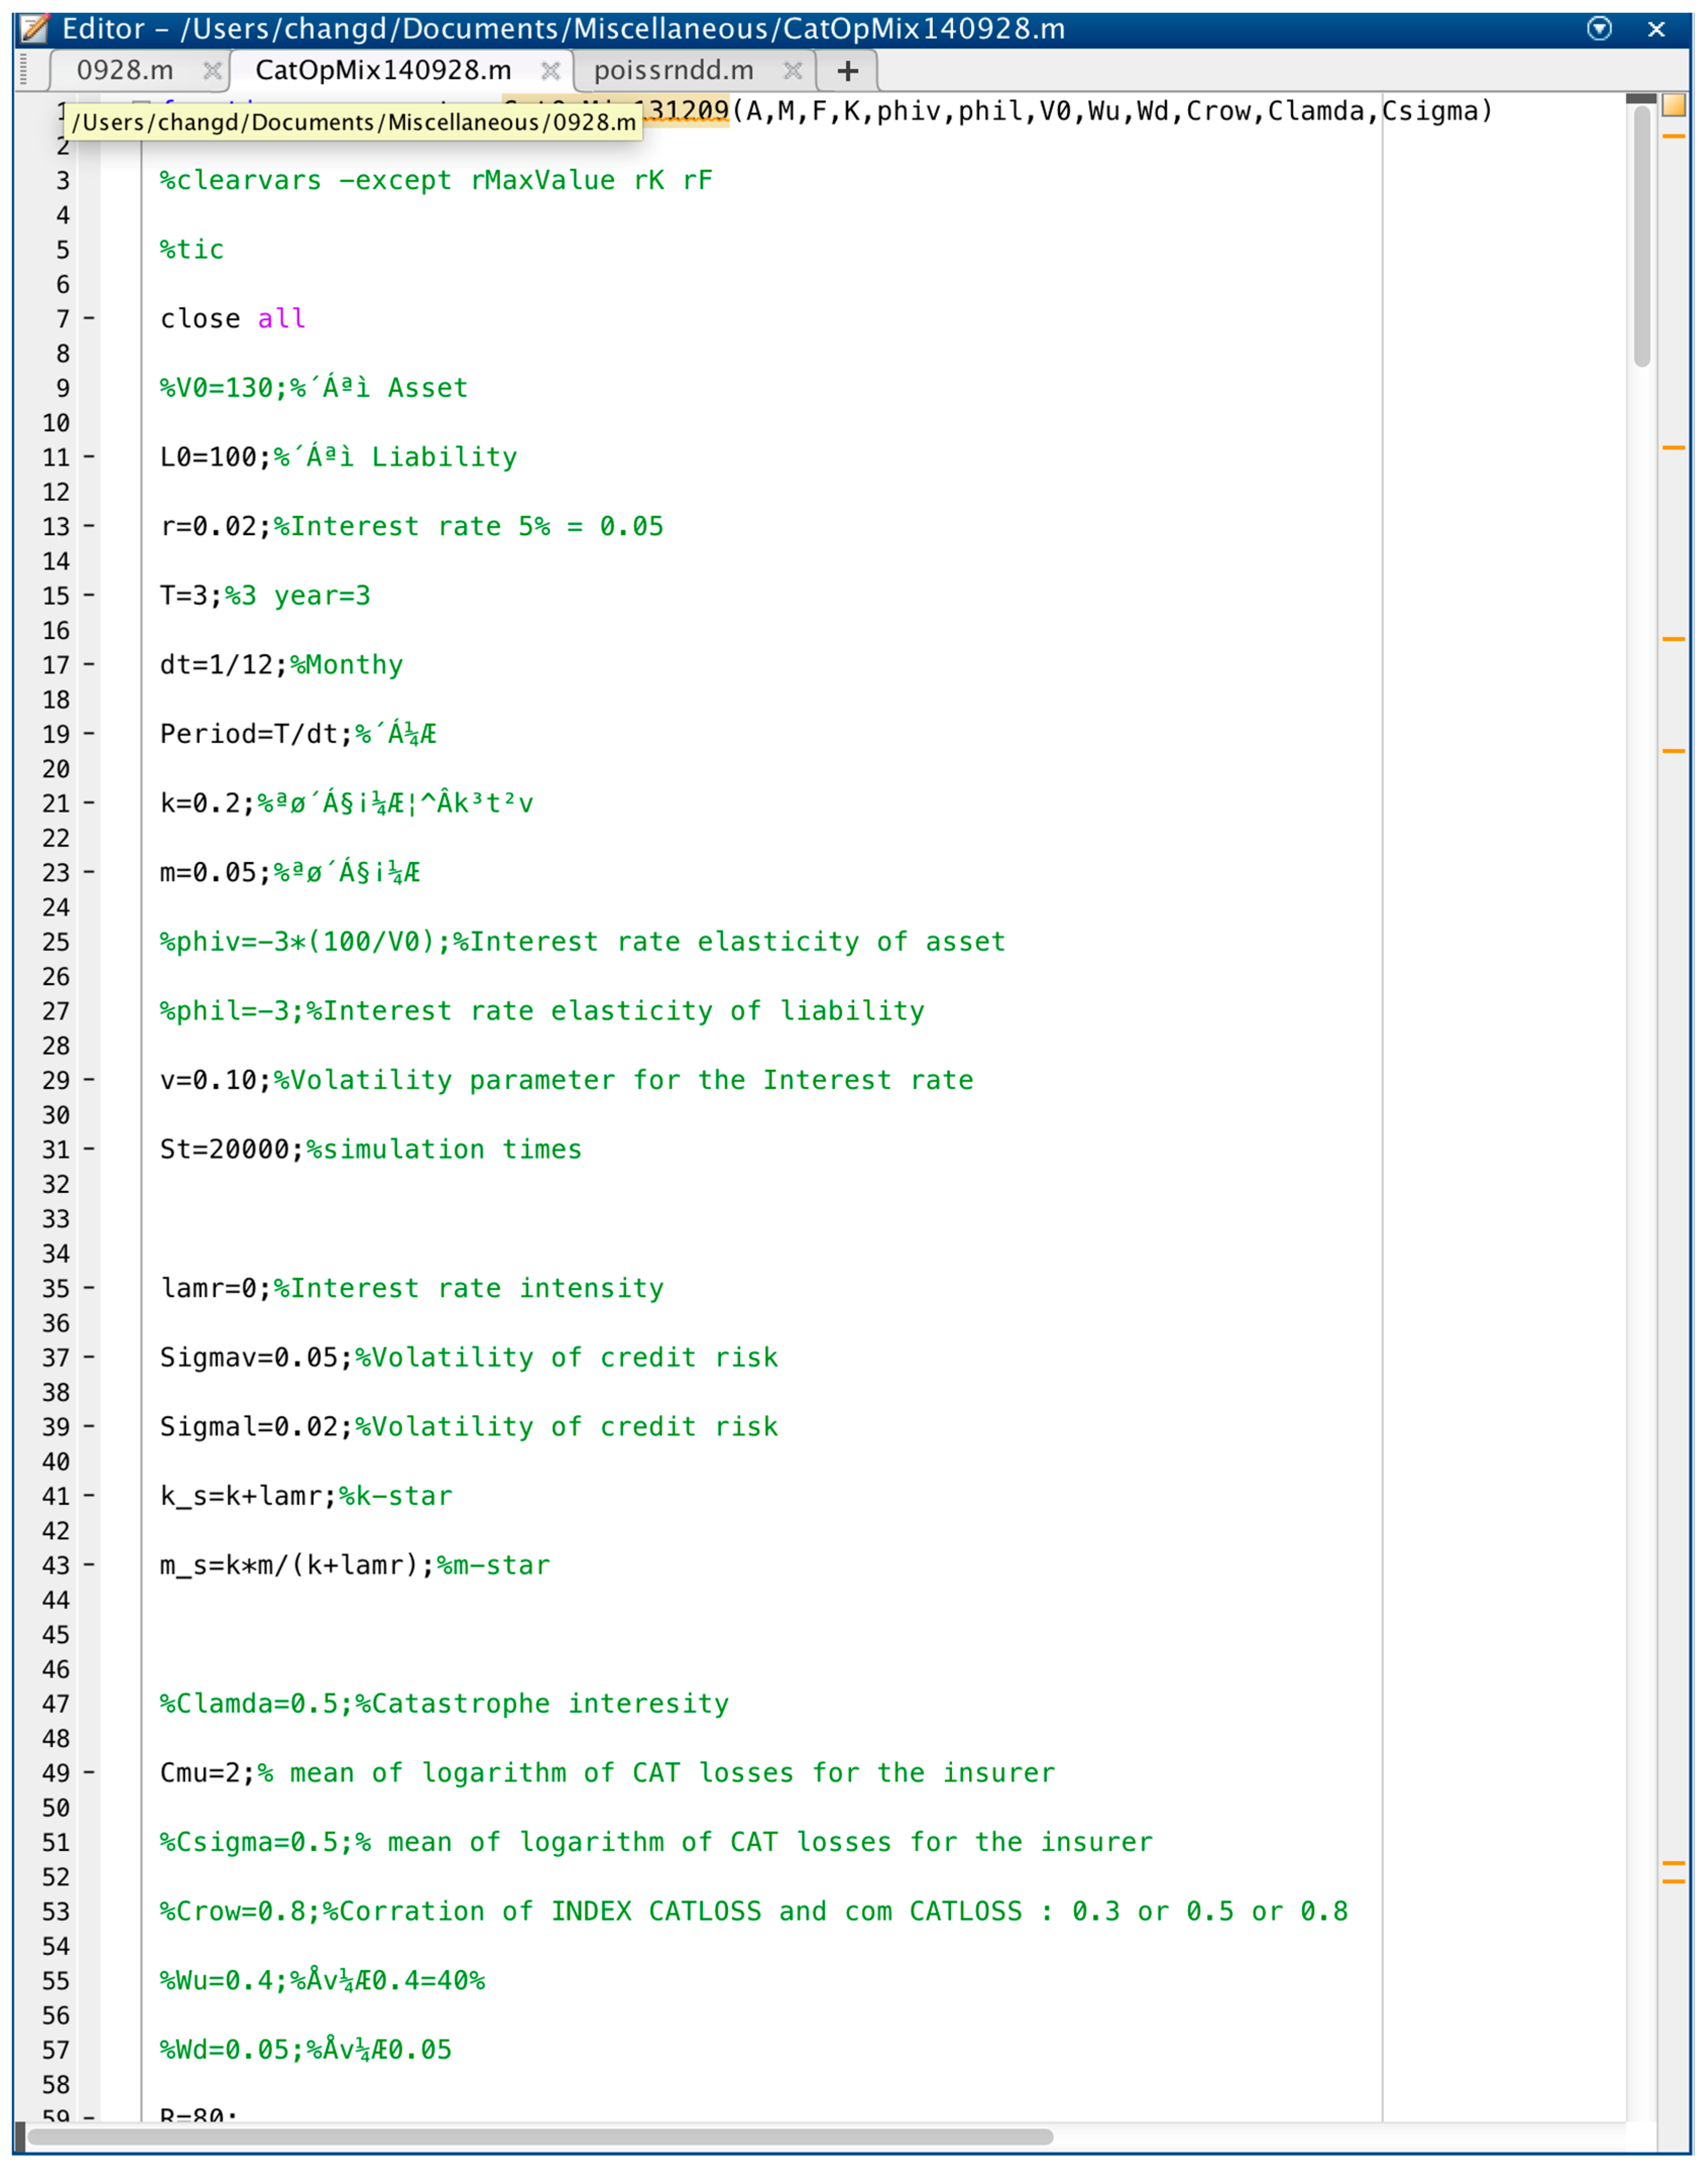Click the vertical scrollbar thumb
Screen dimensions: 1708x2164
tap(1642, 235)
